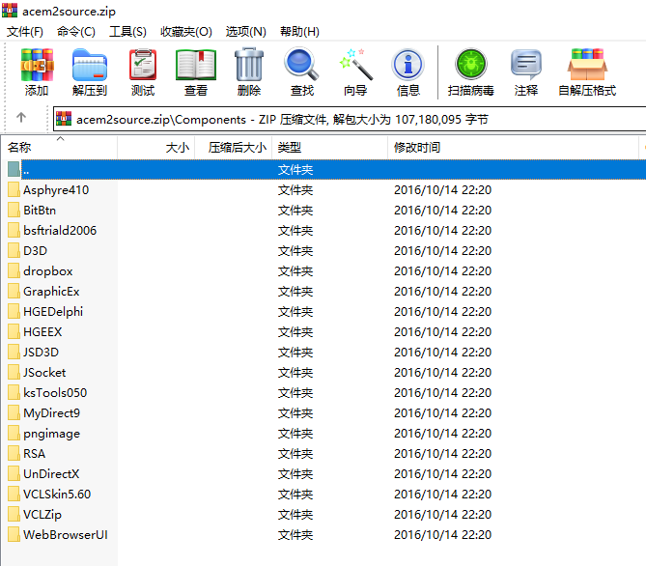Select the MyDirect9 folder name
646x566 pixels.
tap(51, 413)
